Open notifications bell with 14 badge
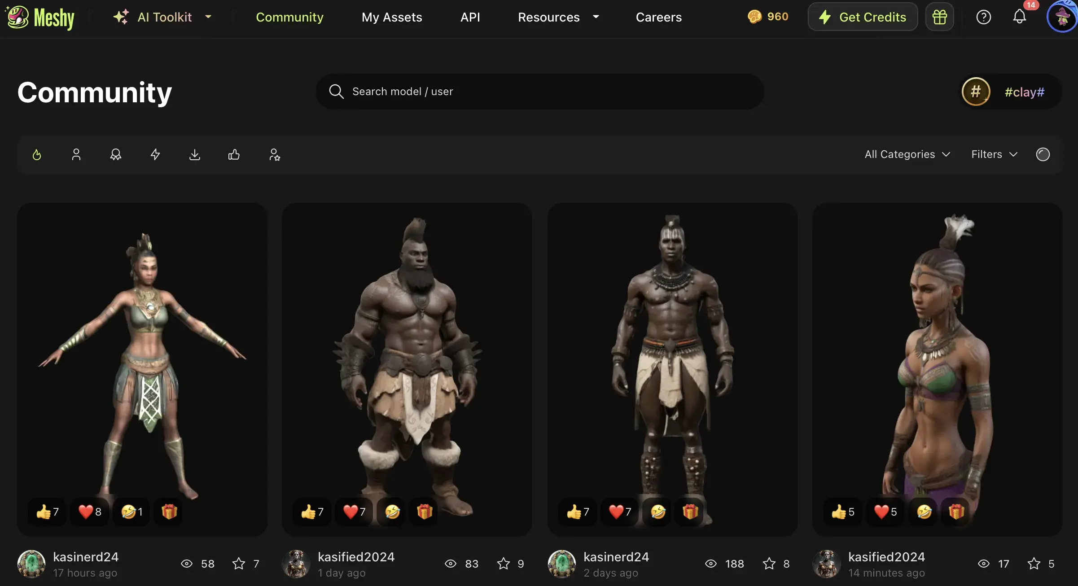This screenshot has height=586, width=1078. (x=1020, y=17)
